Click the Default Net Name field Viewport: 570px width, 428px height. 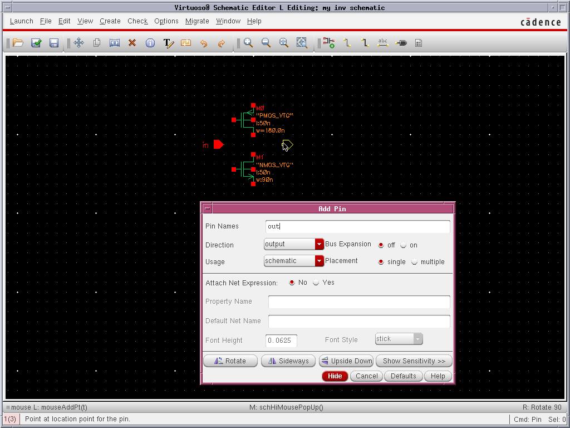pyautogui.click(x=359, y=321)
